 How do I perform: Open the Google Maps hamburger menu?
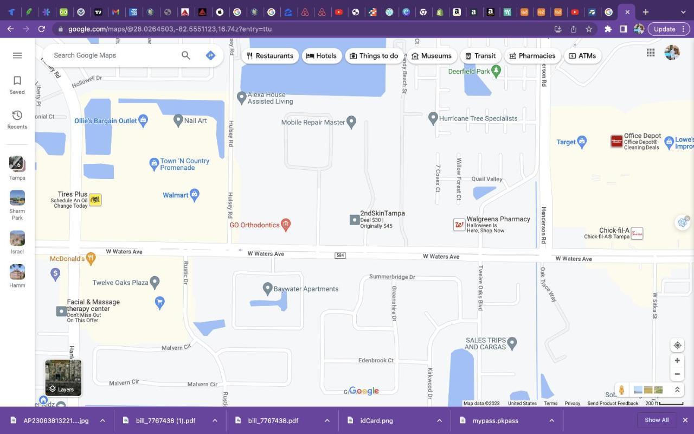[x=17, y=55]
